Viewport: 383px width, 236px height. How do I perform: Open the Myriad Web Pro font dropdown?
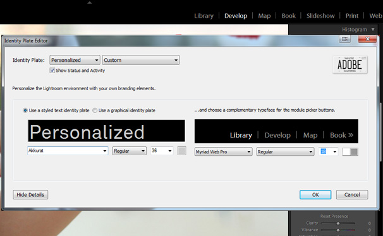pyautogui.click(x=223, y=151)
